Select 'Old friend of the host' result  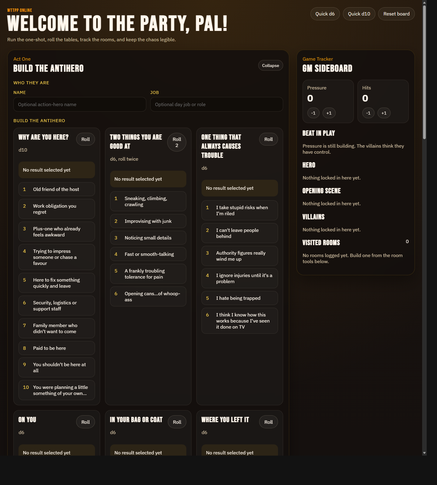tap(56, 189)
